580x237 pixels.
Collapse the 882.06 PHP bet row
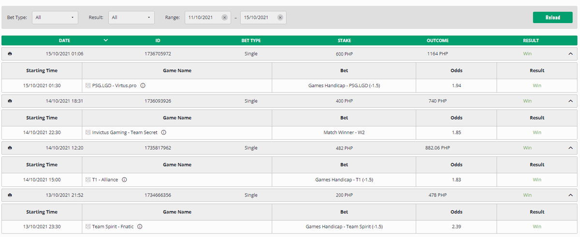(x=570, y=148)
